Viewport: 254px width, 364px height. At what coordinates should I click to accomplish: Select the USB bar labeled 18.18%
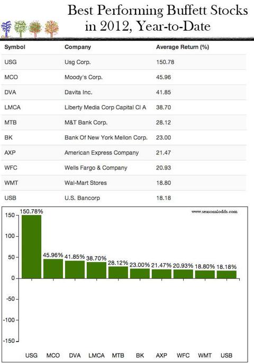[x=227, y=274]
